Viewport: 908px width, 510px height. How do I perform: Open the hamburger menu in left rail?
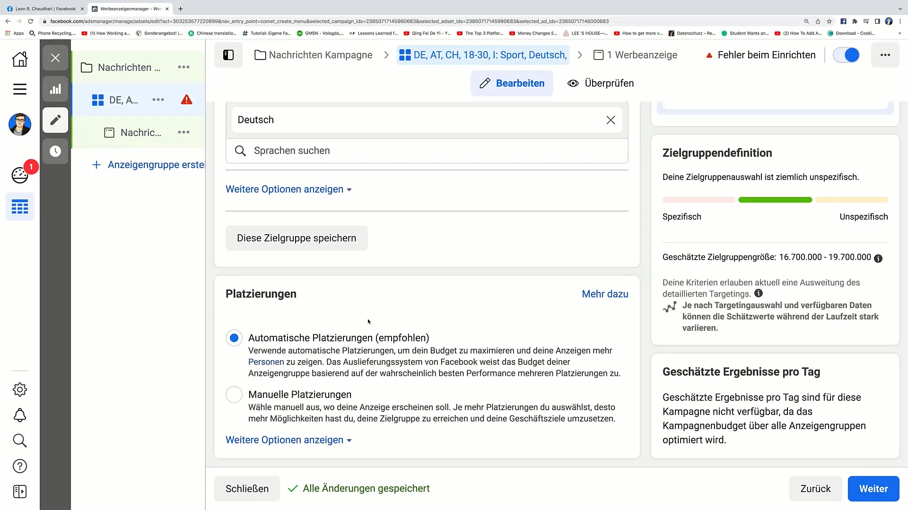(x=20, y=89)
